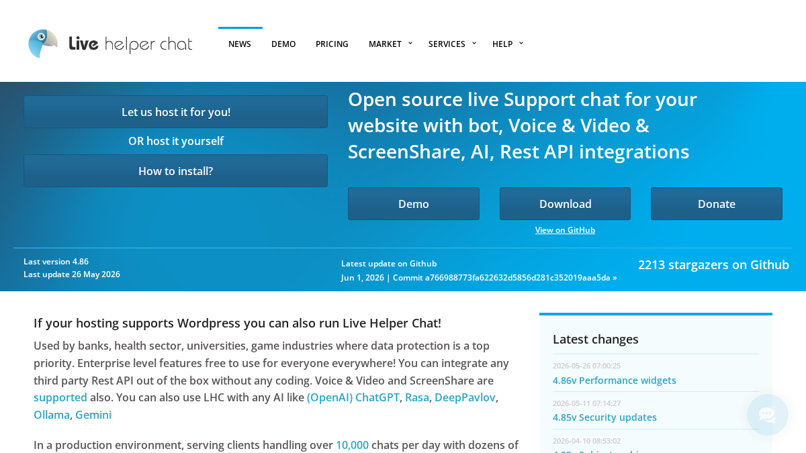Expand the Market dropdown arrow
Screen dimensions: 806x453
[x=410, y=43]
